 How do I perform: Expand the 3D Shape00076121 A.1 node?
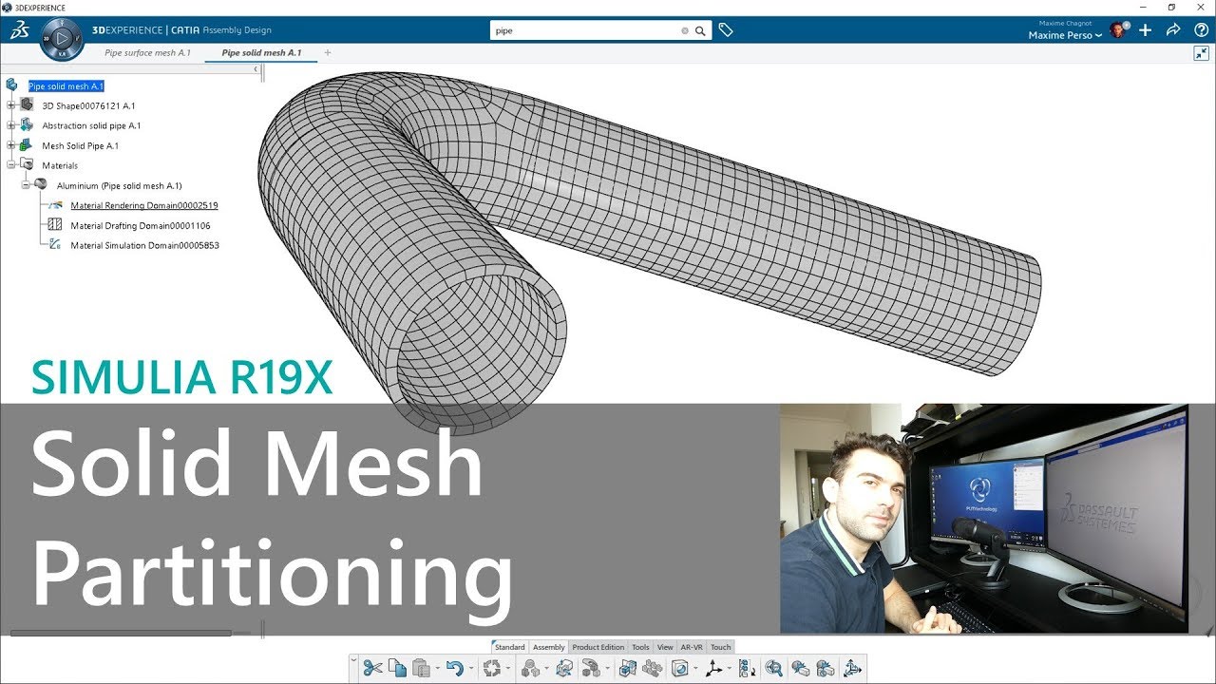point(11,105)
